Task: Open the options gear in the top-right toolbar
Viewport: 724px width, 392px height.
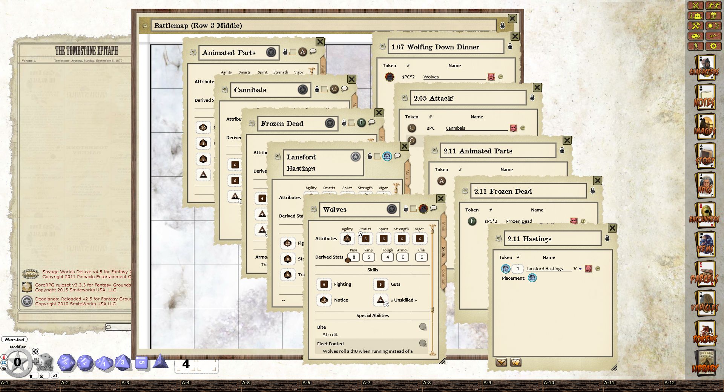Action: pos(713,46)
